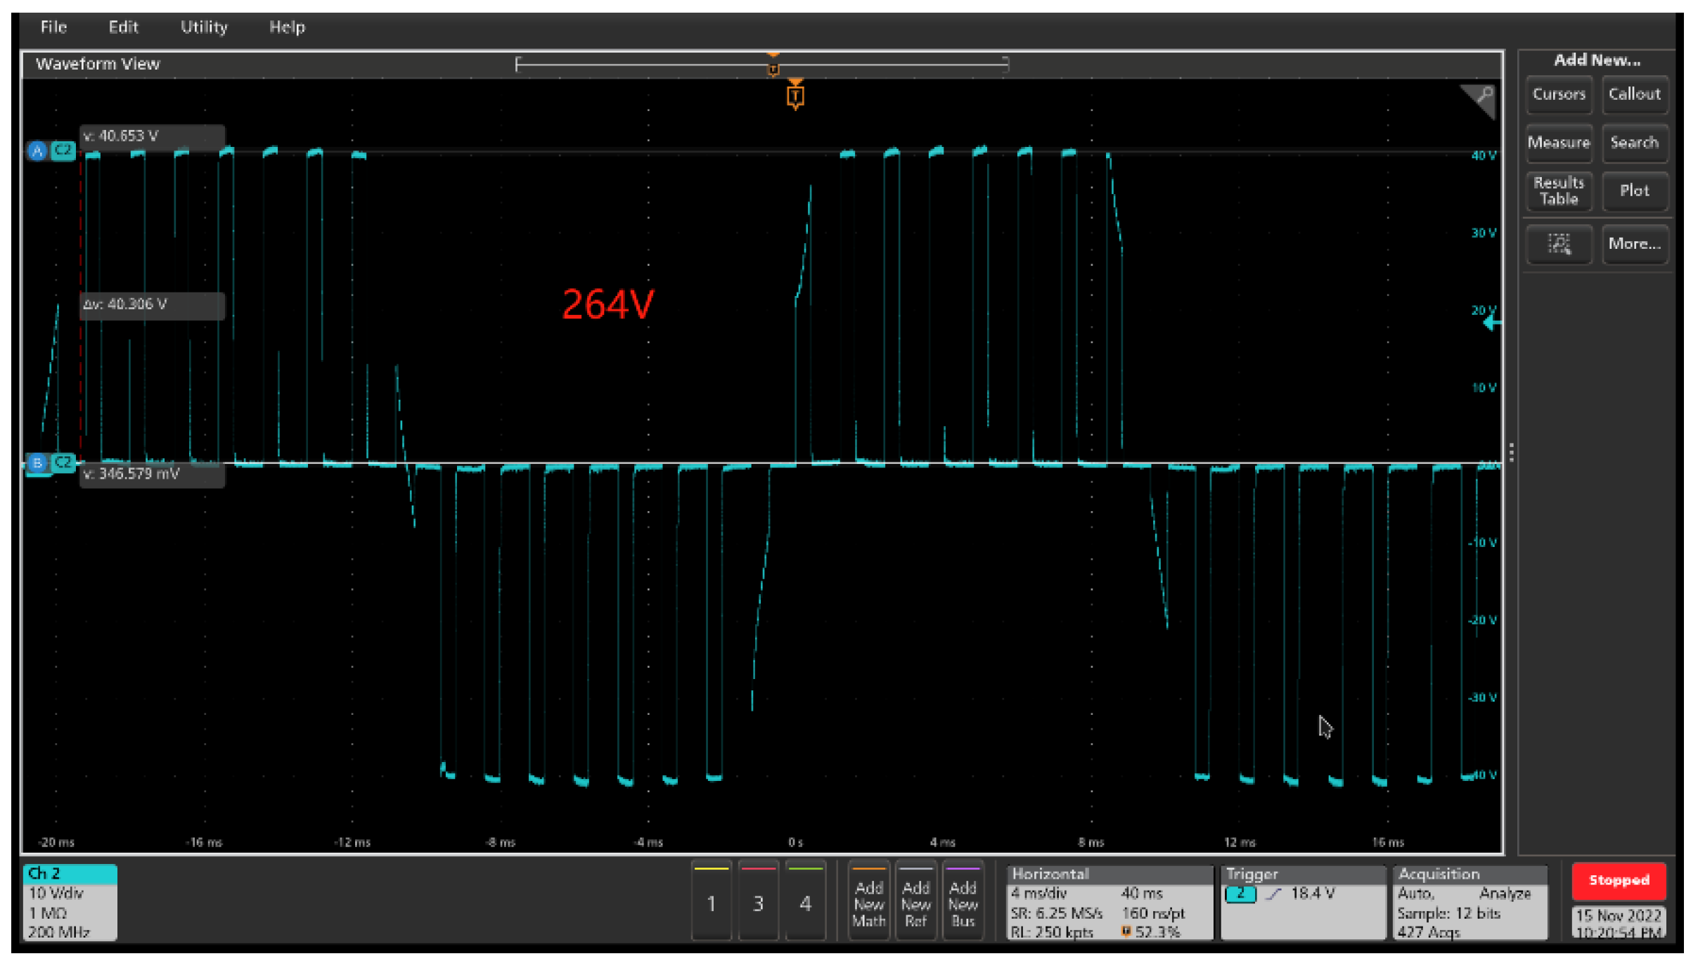1698x968 pixels.
Task: Open the File menu
Action: point(53,27)
